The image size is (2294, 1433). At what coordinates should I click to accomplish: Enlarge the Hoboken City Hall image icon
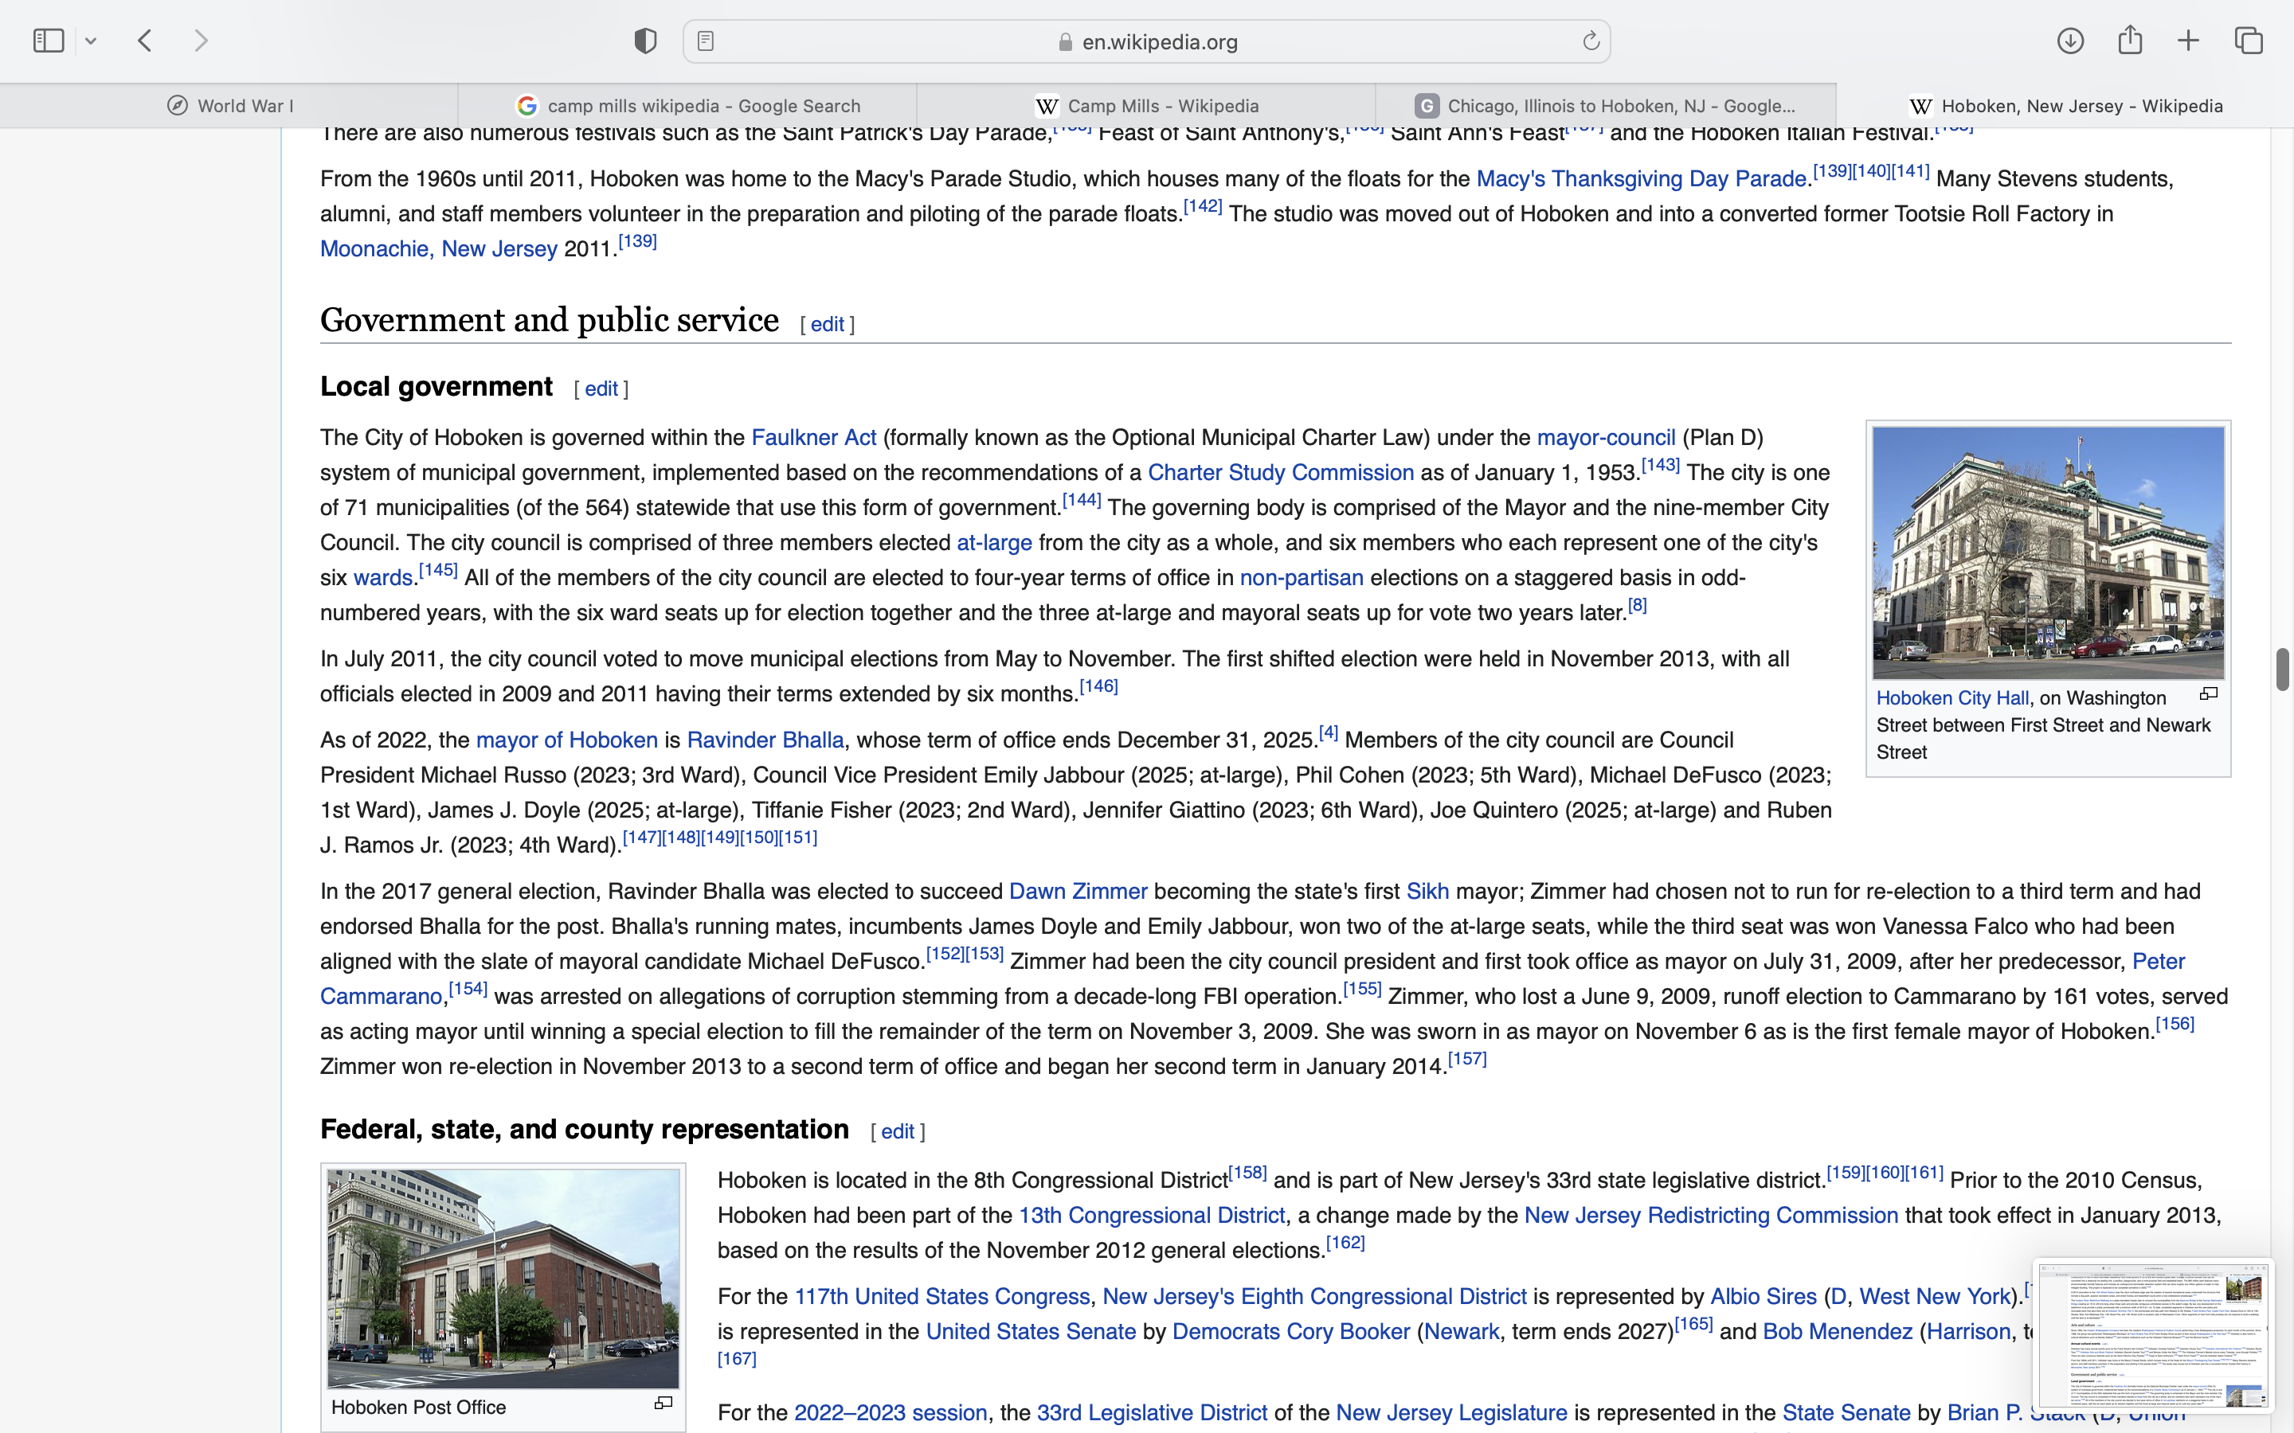click(x=2209, y=695)
